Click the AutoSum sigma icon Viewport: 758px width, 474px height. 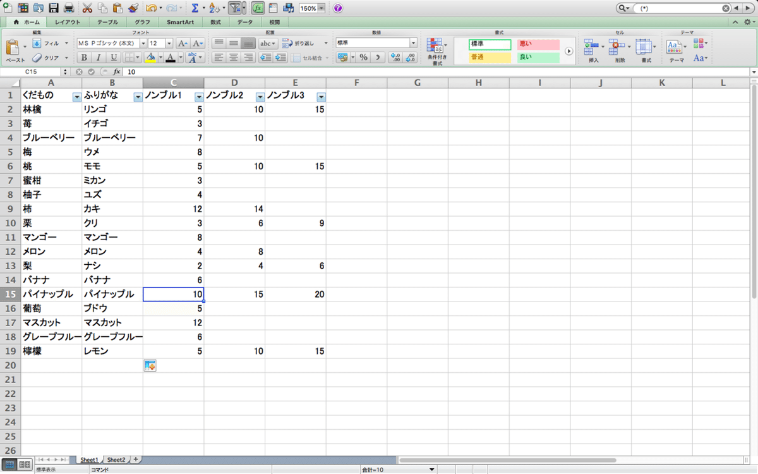click(x=195, y=8)
